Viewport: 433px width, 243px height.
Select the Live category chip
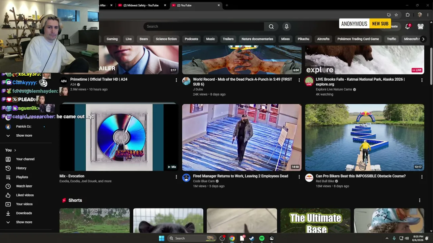[129, 39]
